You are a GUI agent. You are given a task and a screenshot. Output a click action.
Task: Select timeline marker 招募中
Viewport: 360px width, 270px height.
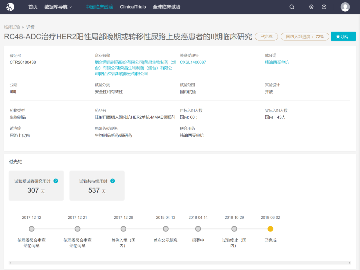point(198,229)
